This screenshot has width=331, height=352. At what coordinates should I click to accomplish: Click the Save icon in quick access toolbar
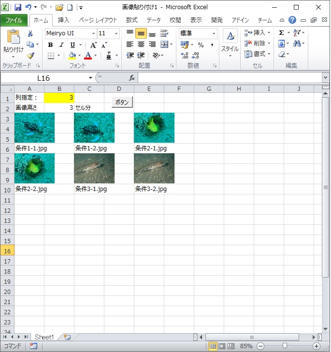[x=18, y=7]
